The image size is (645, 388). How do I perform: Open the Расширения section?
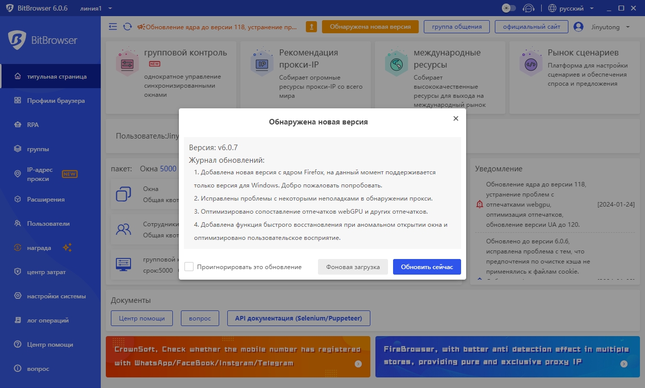(50, 200)
